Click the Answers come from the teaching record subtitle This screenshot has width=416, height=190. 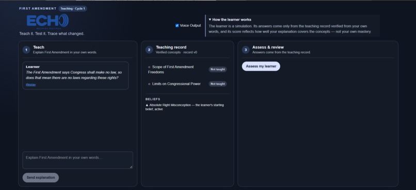point(281,52)
